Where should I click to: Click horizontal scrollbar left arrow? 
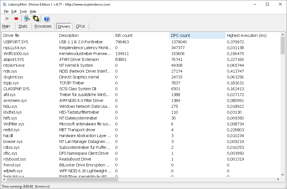click(4, 180)
